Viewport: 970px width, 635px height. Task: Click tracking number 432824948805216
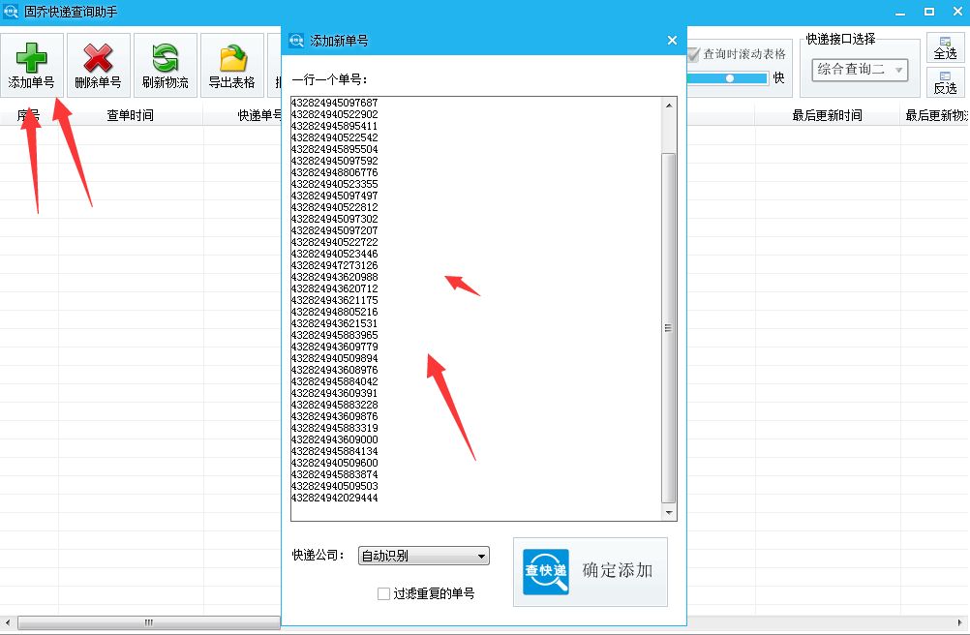click(335, 312)
